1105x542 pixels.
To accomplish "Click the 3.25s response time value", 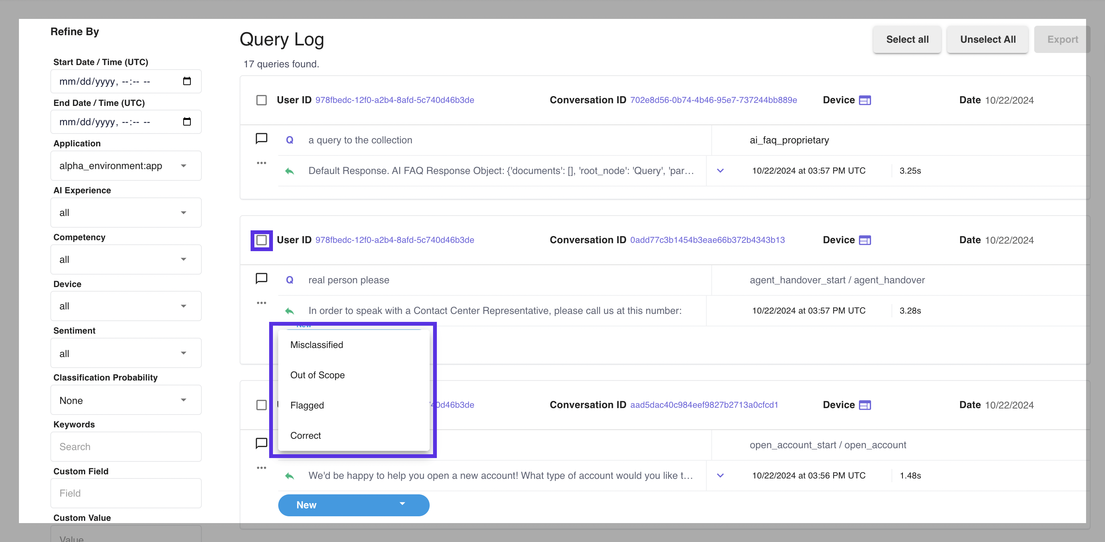I will (x=910, y=171).
